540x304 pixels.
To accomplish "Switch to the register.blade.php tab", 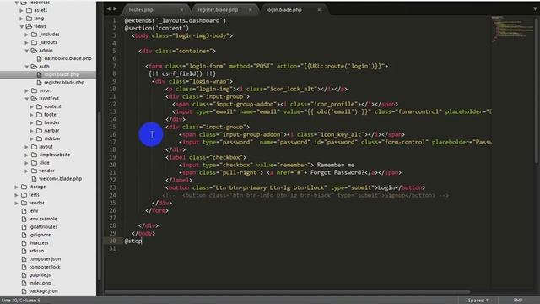I will click(218, 9).
